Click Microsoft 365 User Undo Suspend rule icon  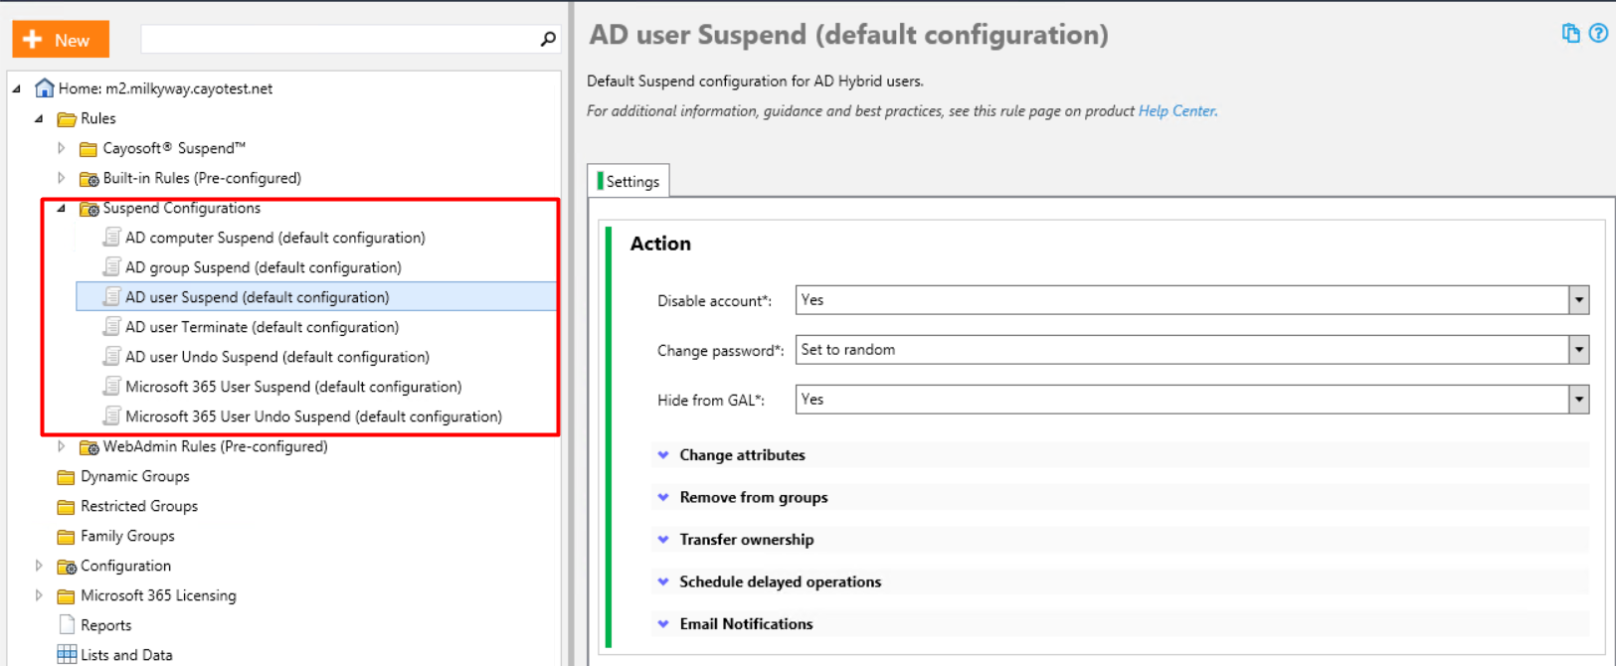pyautogui.click(x=112, y=416)
